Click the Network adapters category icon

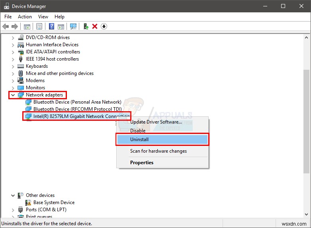tap(21, 95)
